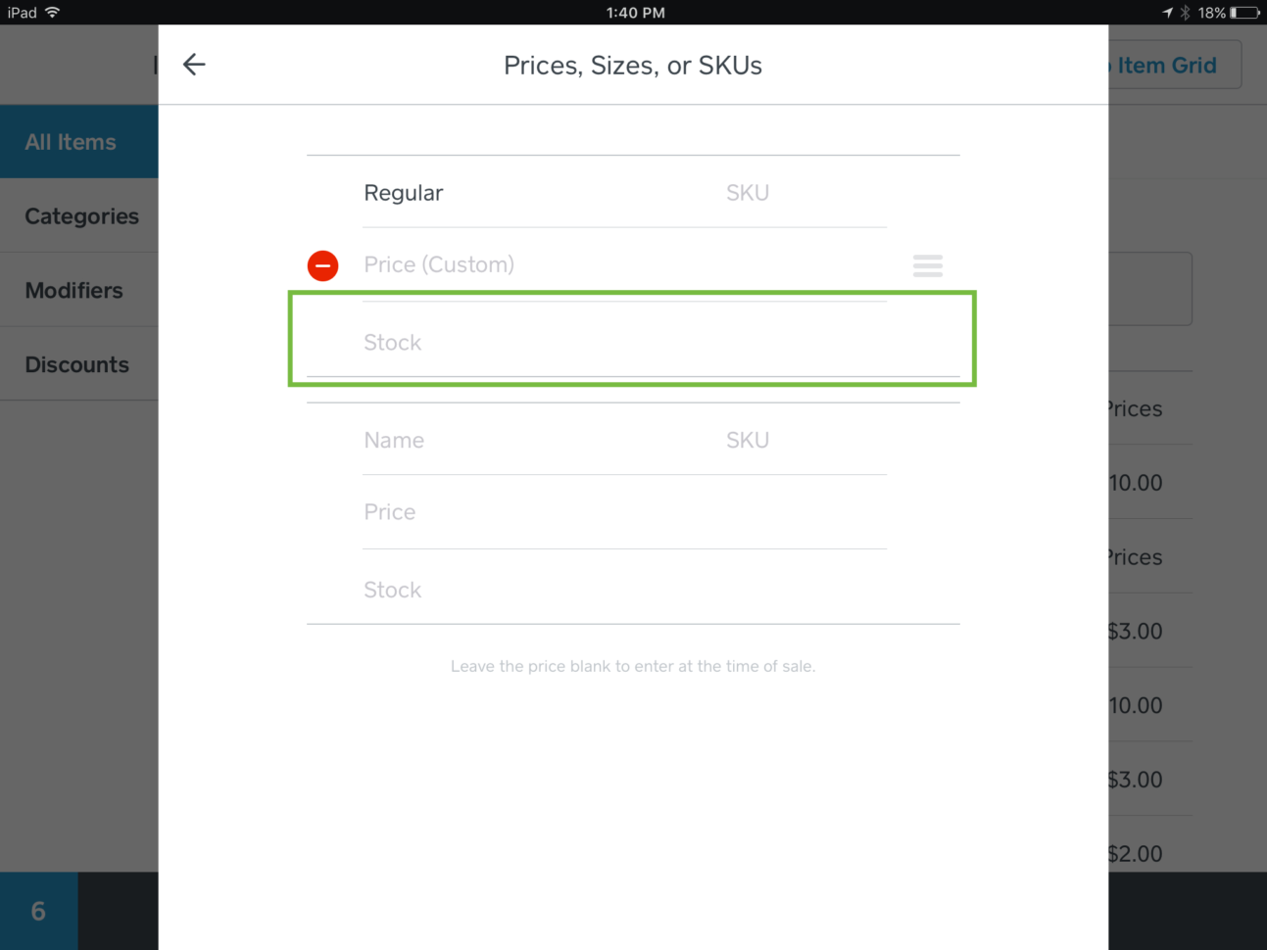Tap the back arrow icon
1267x950 pixels.
pos(194,65)
